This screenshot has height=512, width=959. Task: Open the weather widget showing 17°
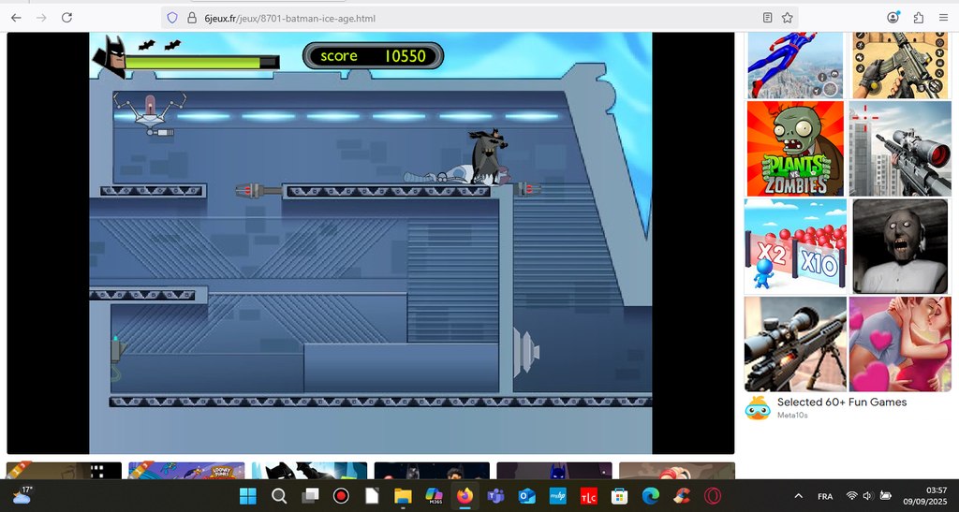[22, 495]
